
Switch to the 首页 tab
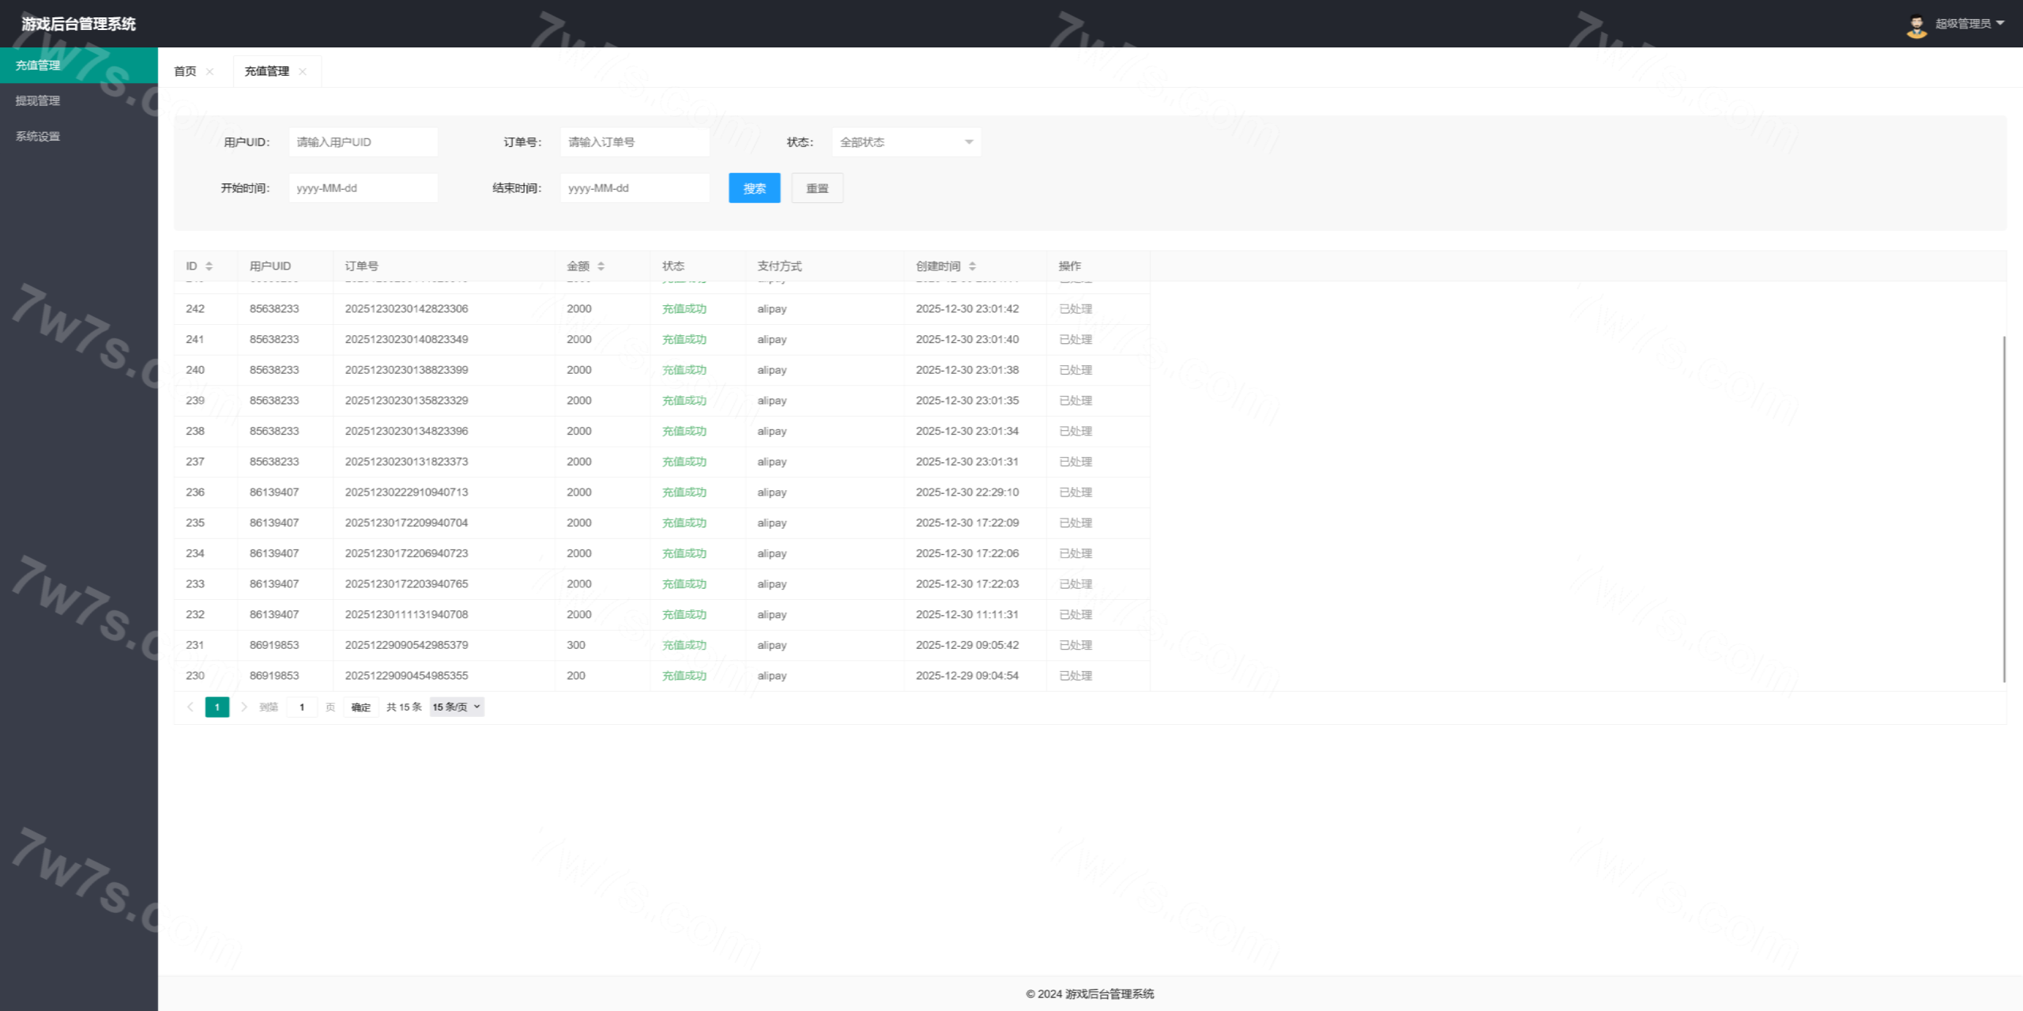pos(185,71)
